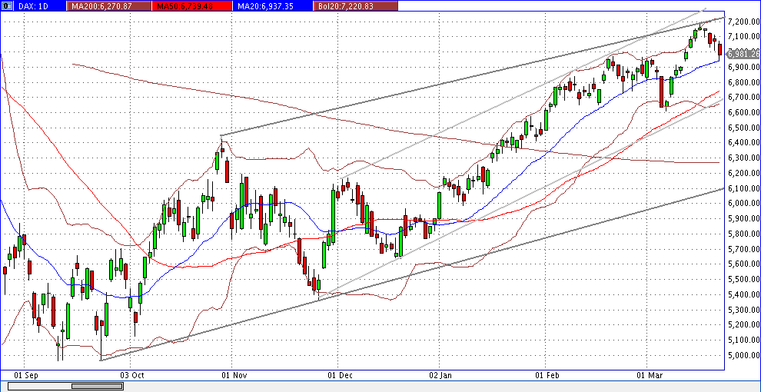The image size is (761, 392).
Task: Toggle the red MA50:6,739.48 indicator label
Action: coord(193,6)
